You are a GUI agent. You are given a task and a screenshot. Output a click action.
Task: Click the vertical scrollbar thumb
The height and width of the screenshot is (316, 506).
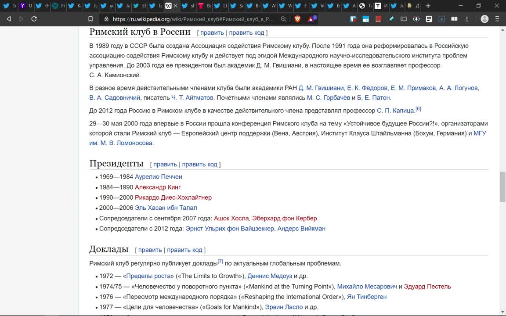coord(502,187)
